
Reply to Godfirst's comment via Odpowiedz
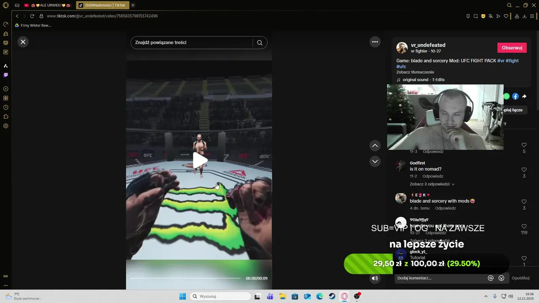(433, 176)
